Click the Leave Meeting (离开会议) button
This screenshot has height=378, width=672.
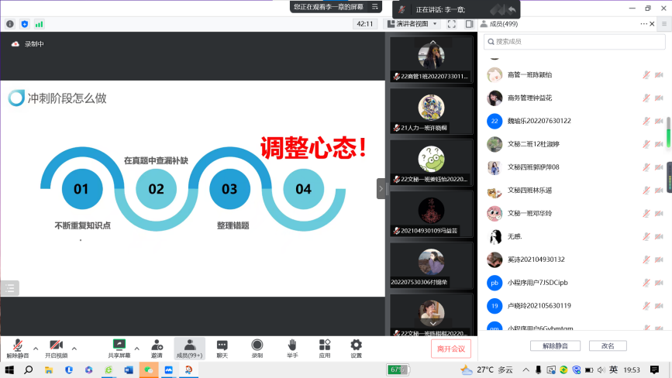click(450, 349)
